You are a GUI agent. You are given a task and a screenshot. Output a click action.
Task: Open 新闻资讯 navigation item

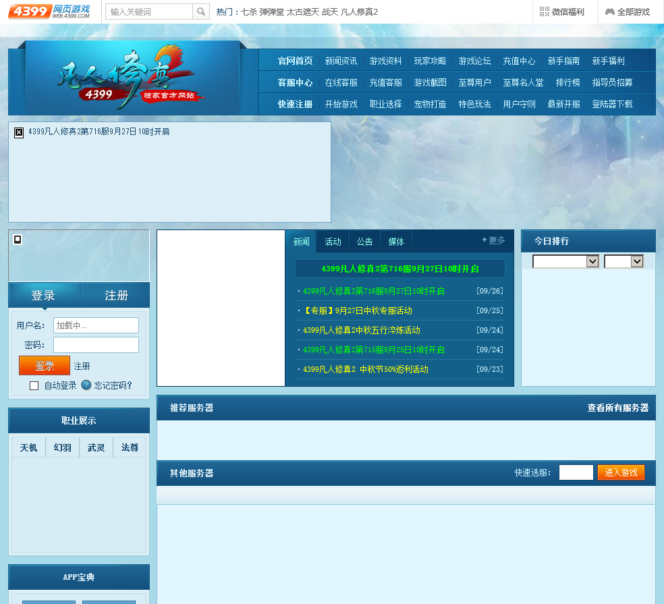(341, 61)
